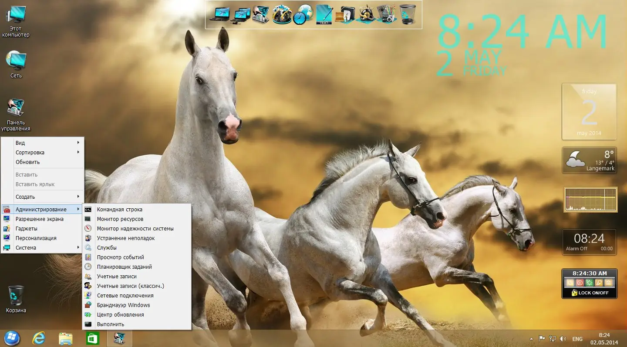Click the calendar gadget showing friday 2
The width and height of the screenshot is (627, 347).
tap(589, 112)
